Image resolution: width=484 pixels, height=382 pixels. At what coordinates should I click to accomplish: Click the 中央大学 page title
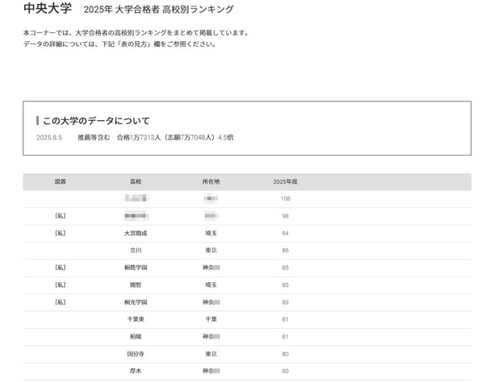coord(48,9)
